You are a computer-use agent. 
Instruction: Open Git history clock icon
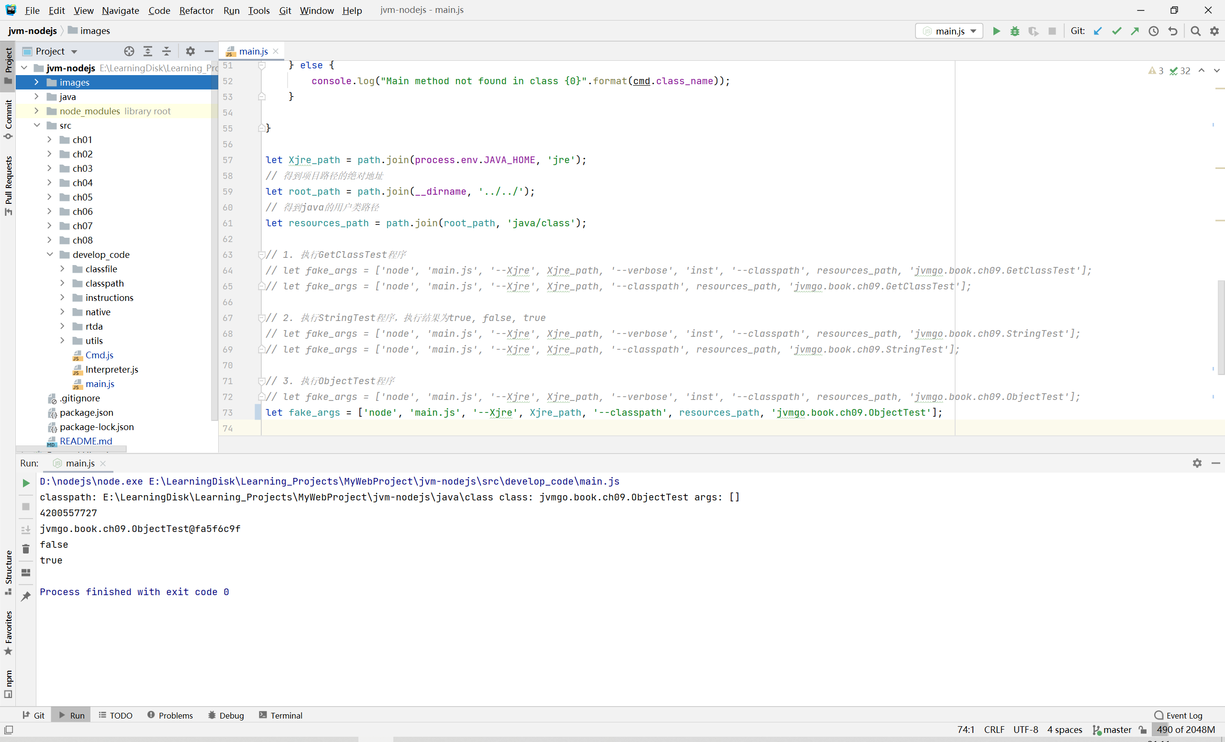(x=1154, y=31)
